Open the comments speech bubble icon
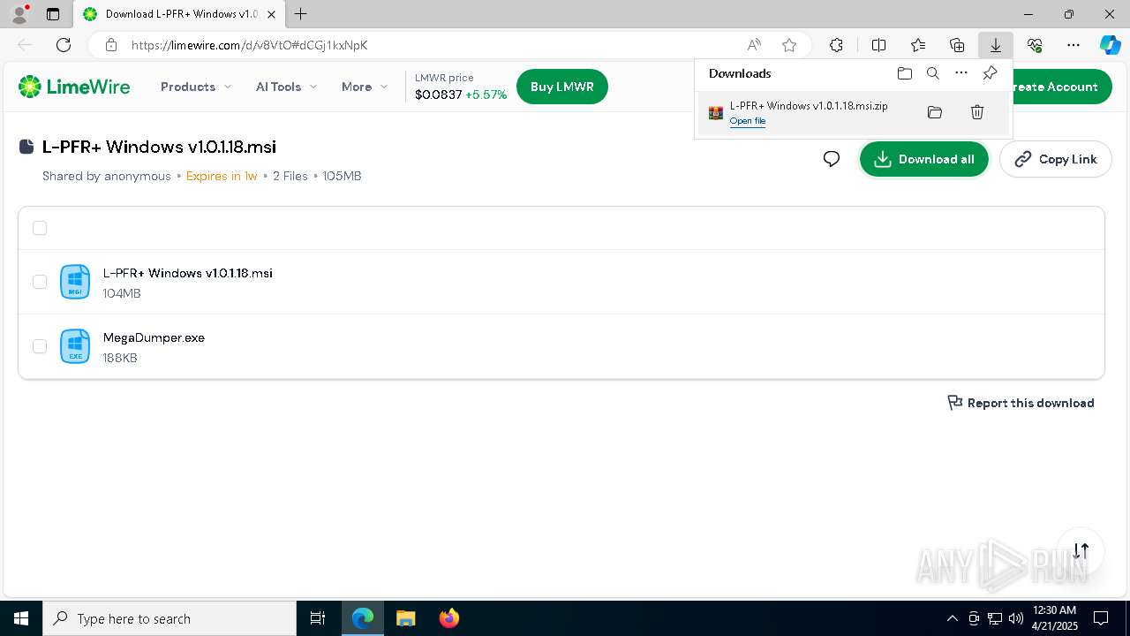1130x636 pixels. (x=832, y=159)
